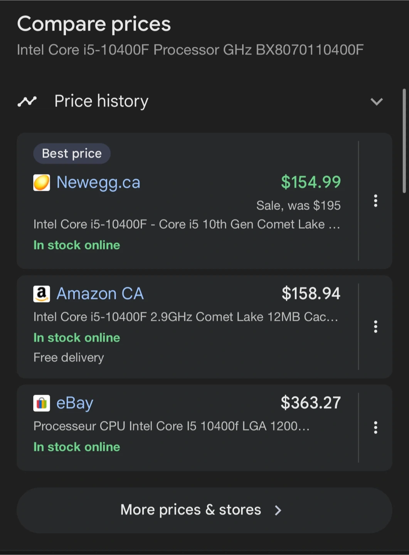Open the Amazon CA store link

pos(100,294)
